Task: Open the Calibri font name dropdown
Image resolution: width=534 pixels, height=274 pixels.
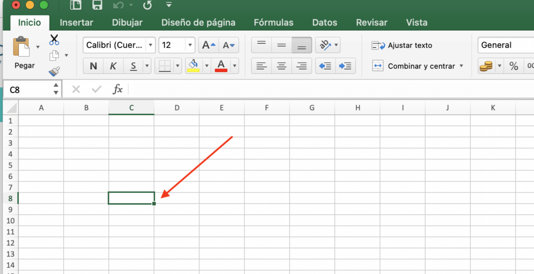Action: [150, 45]
